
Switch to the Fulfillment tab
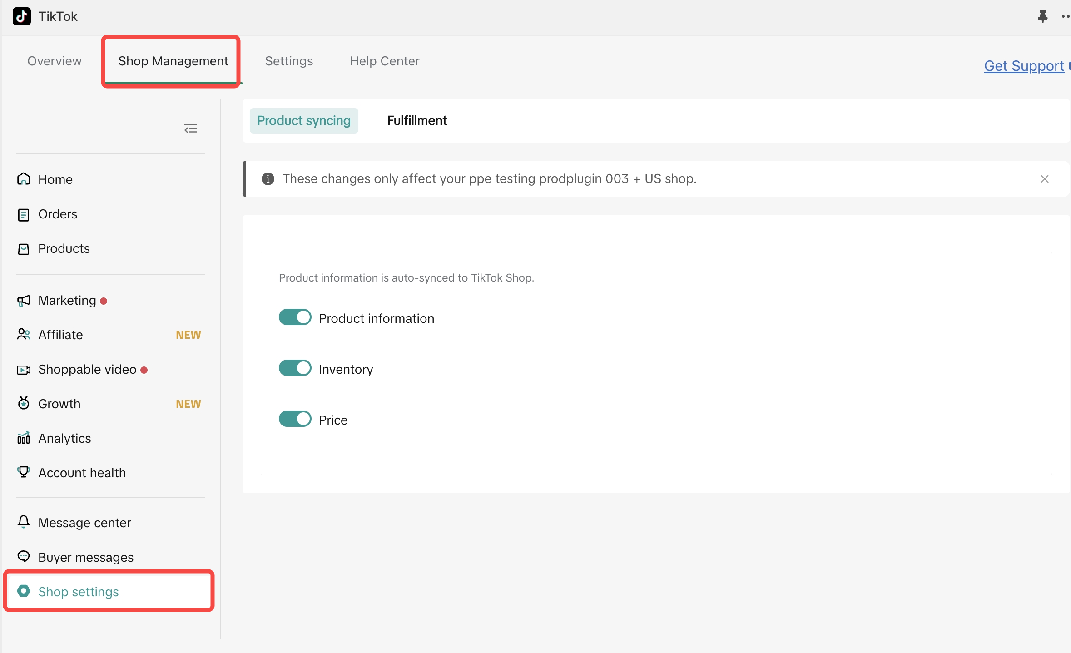pyautogui.click(x=417, y=121)
